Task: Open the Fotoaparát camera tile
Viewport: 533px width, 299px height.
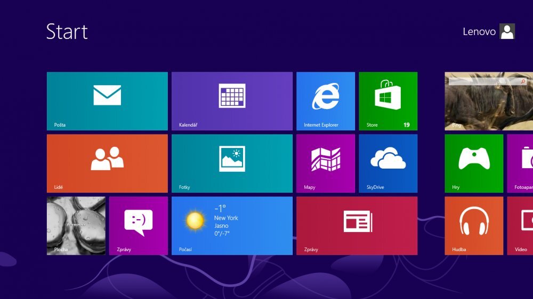Action: [x=520, y=163]
